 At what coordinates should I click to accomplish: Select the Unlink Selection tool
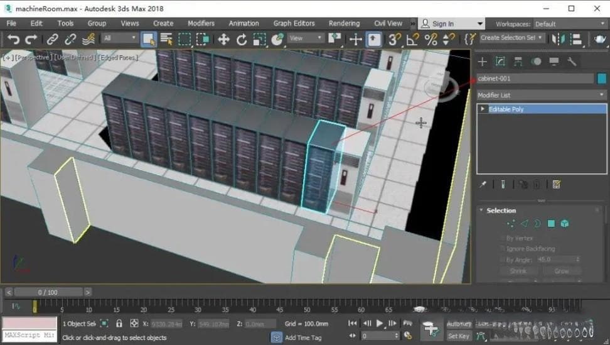coord(70,40)
